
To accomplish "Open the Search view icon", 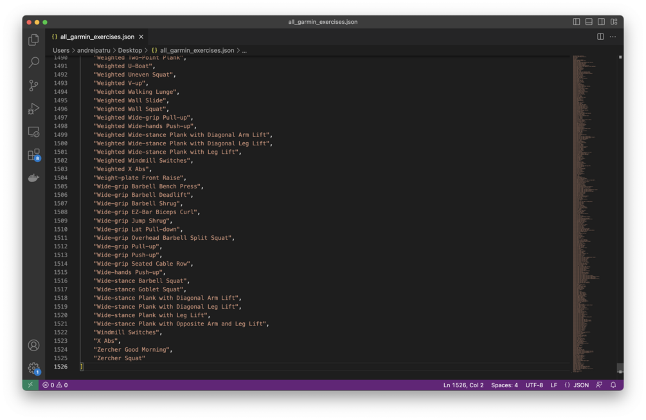I will [x=33, y=62].
